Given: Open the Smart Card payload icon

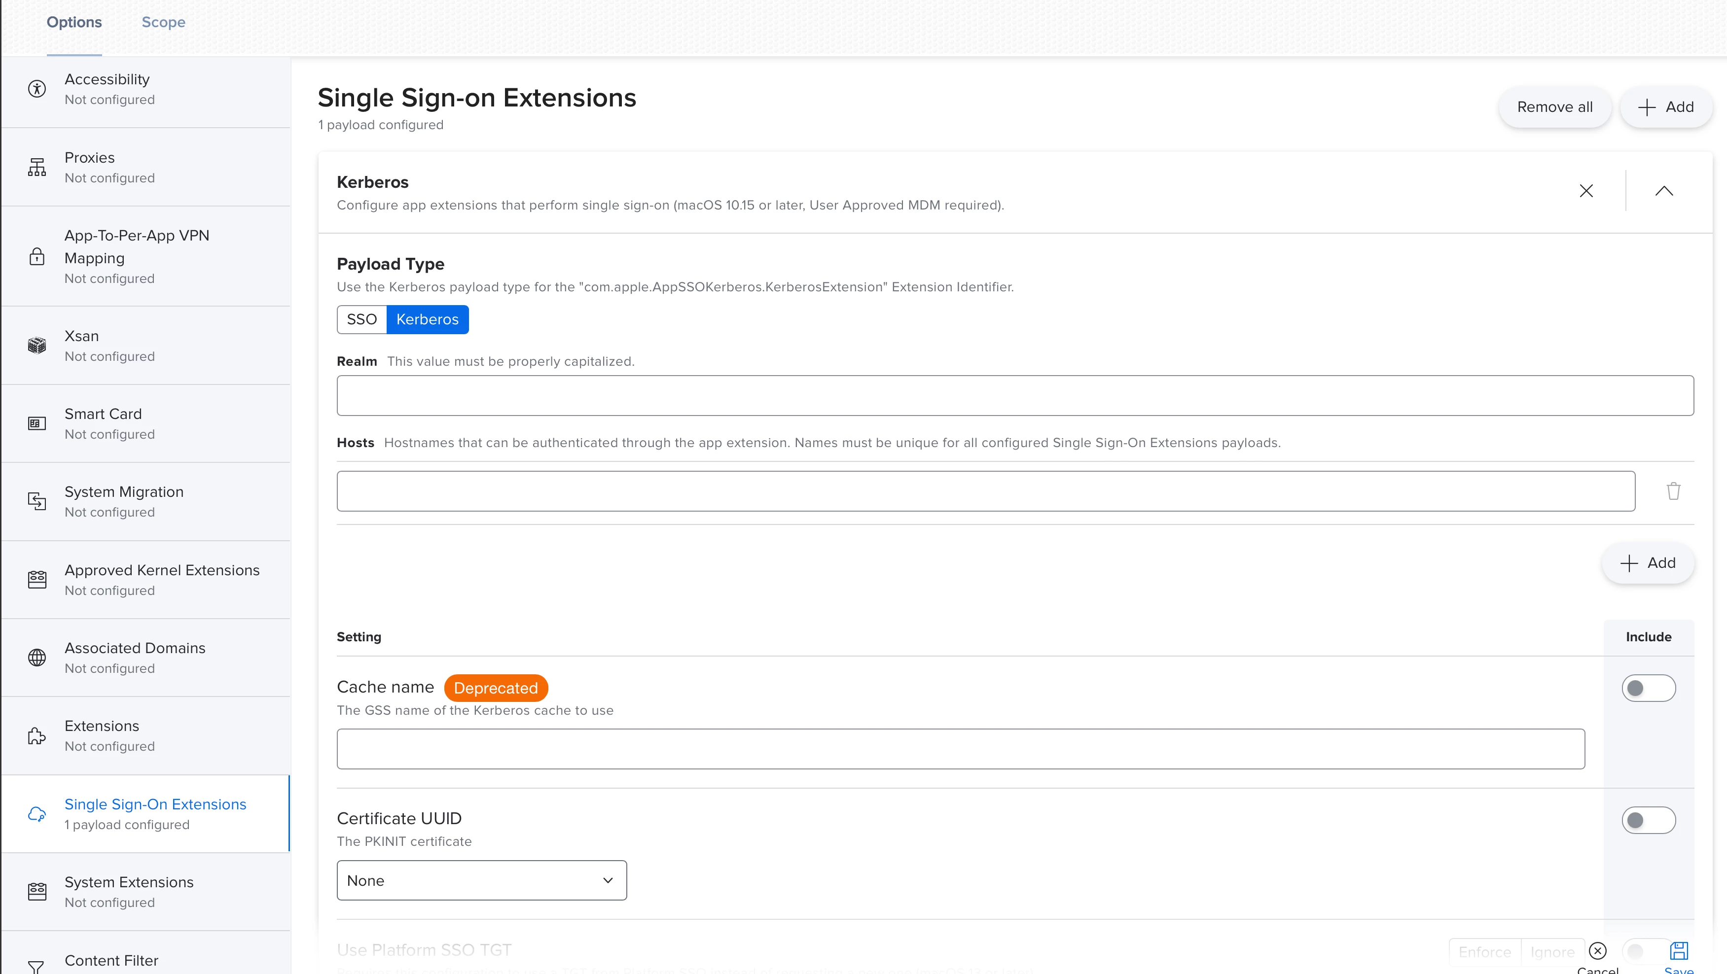Looking at the screenshot, I should 37,423.
